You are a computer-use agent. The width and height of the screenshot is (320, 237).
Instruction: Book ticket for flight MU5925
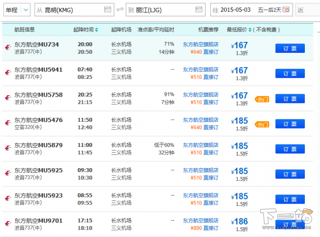[x=290, y=174]
